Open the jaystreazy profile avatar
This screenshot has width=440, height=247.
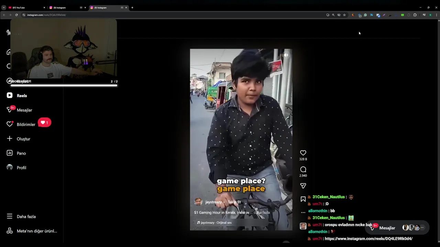[x=198, y=202]
